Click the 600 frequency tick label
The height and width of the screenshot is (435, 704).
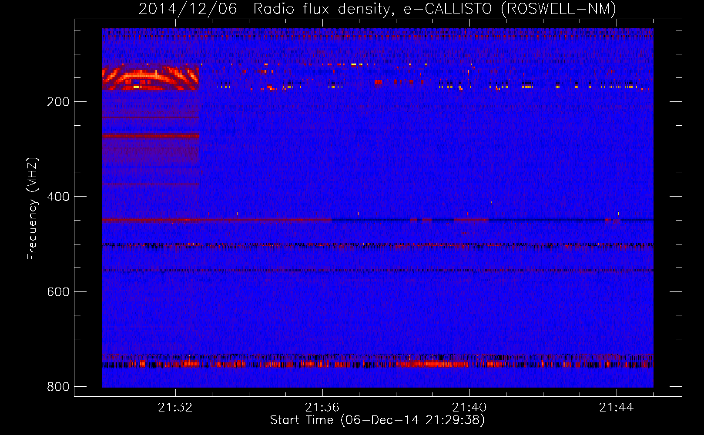[58, 292]
